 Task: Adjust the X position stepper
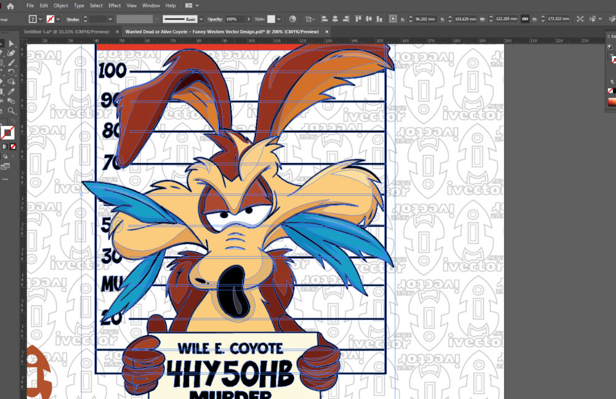click(410, 19)
